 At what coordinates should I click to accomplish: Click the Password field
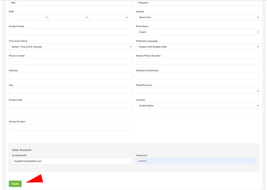pos(196,161)
